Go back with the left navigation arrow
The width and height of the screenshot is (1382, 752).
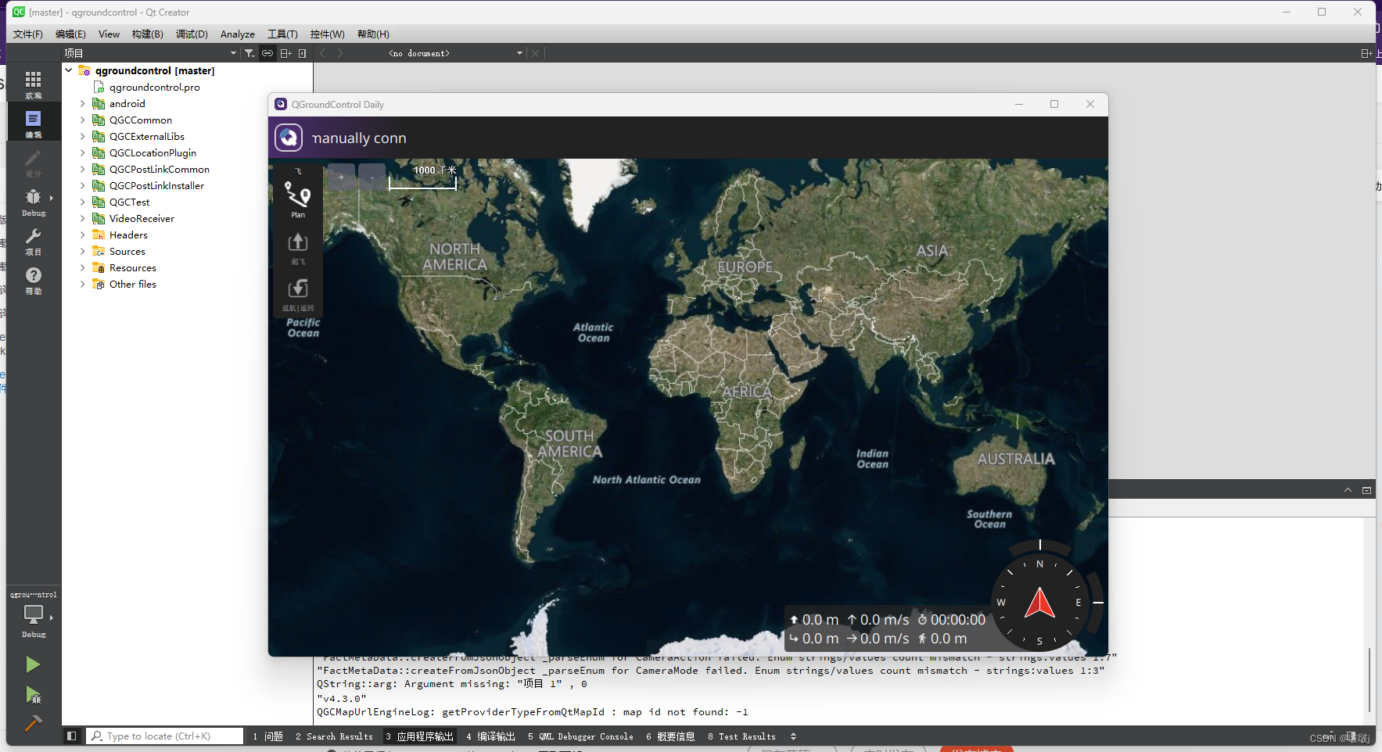[323, 53]
